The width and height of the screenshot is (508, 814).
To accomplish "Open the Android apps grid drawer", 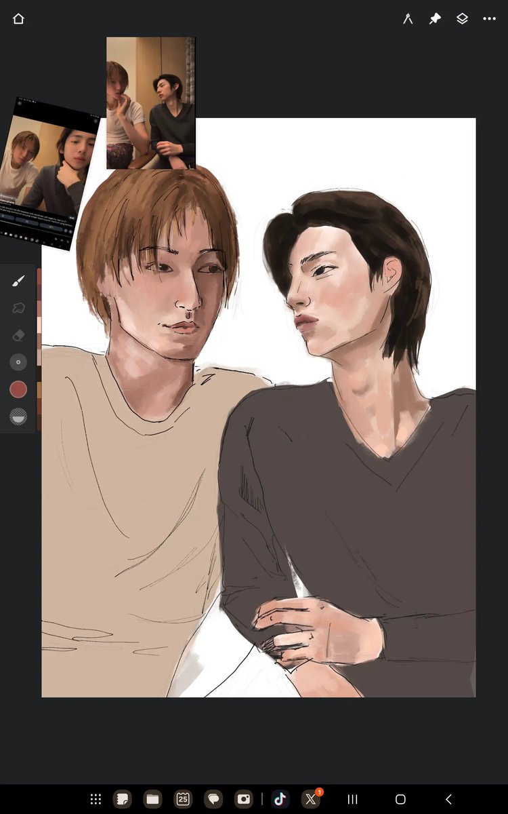I will point(96,799).
